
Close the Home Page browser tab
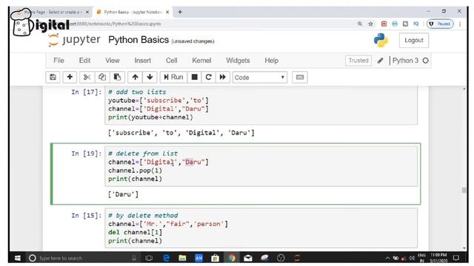87,12
